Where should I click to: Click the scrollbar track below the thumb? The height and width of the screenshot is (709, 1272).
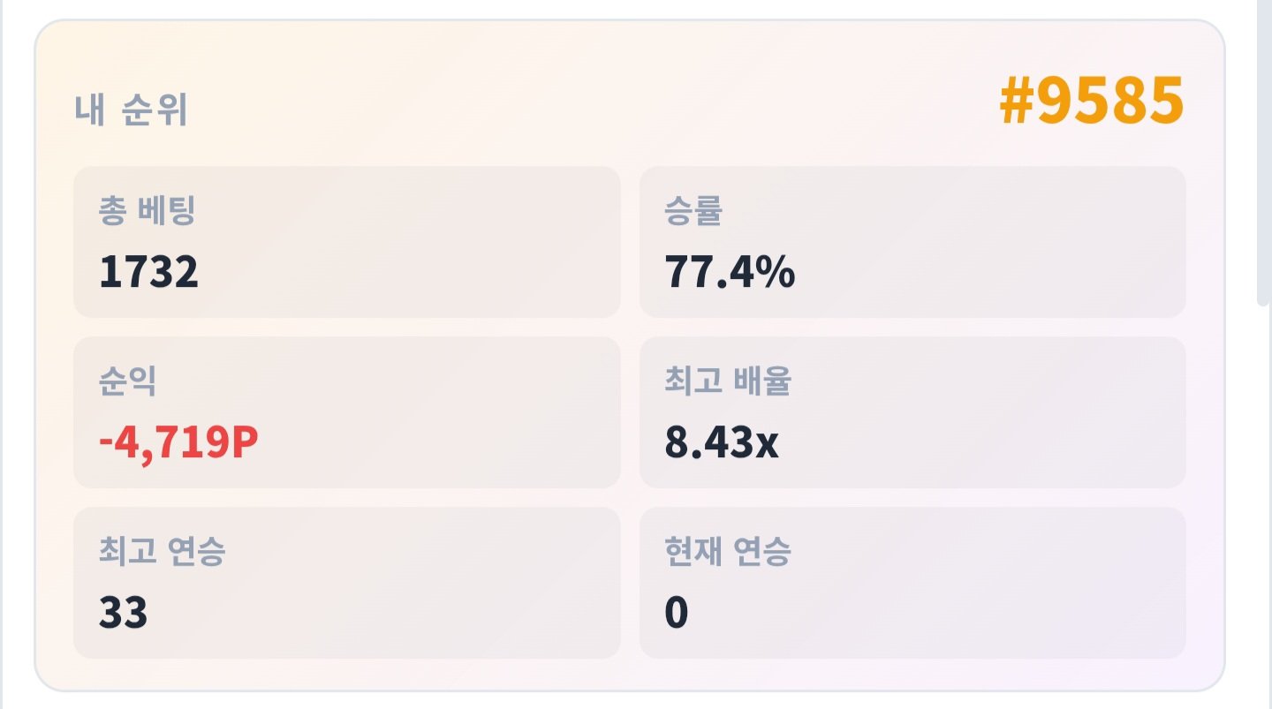[1263, 508]
